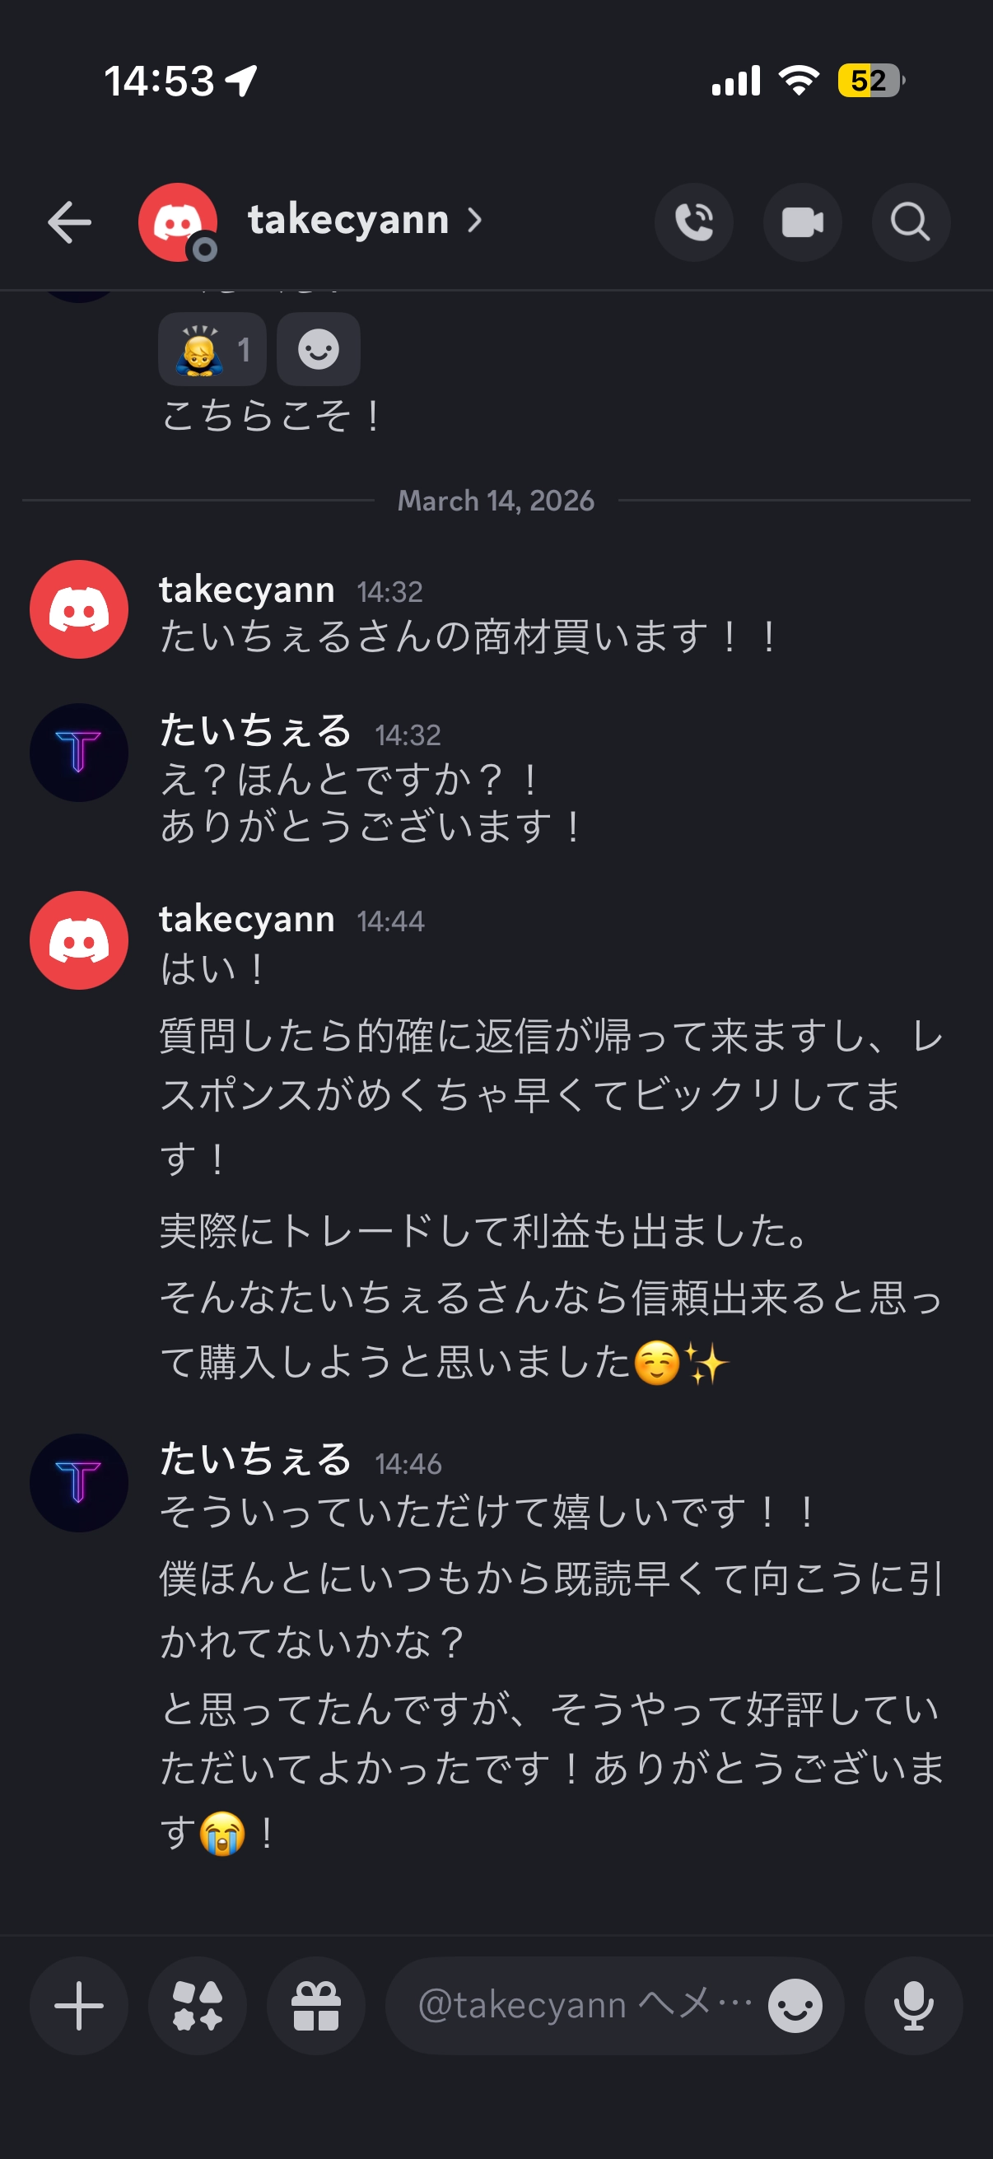Start a voice call with takecyann
This screenshot has height=2159, width=993.
tap(693, 222)
